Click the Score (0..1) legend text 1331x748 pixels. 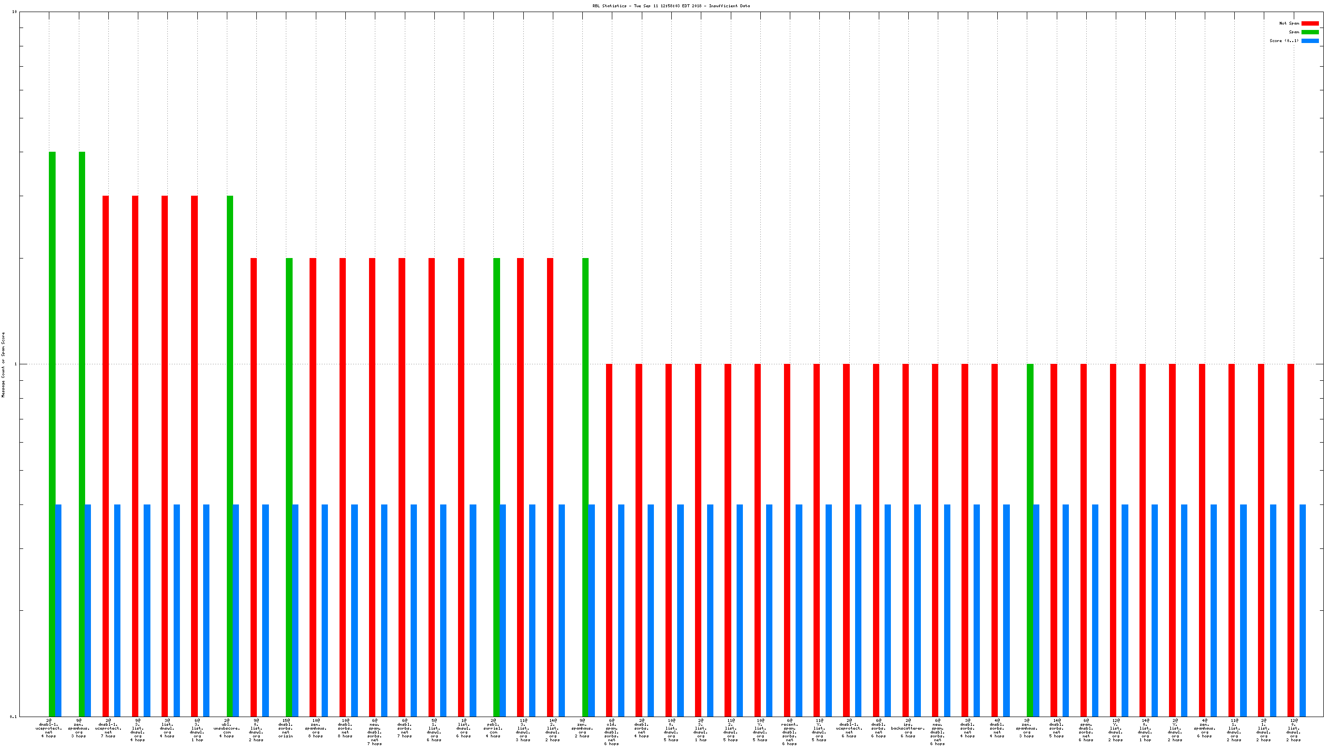tap(1284, 41)
